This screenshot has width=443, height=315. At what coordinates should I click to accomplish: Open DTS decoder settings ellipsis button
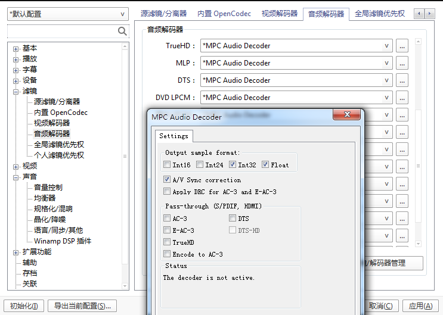pos(402,80)
